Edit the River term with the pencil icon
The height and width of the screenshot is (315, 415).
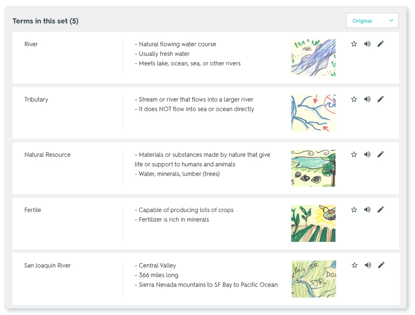point(381,43)
